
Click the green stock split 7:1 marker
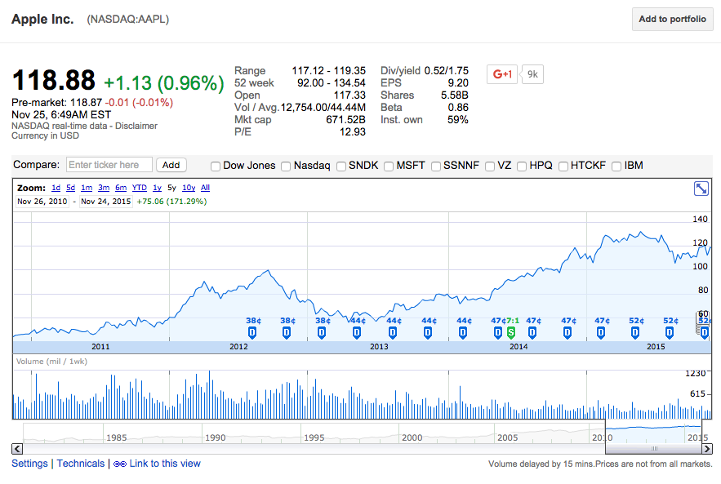(511, 332)
